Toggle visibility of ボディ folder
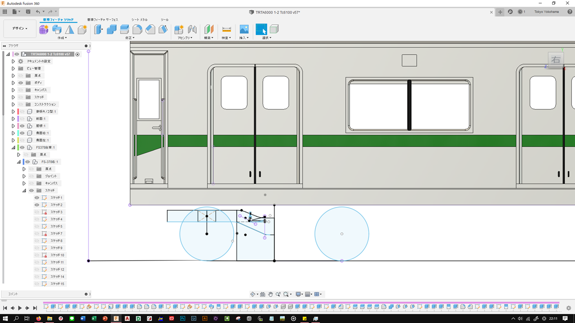 pos(21,83)
